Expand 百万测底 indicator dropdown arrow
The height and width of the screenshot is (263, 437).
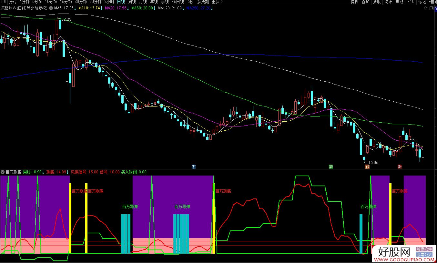[x=3, y=172]
